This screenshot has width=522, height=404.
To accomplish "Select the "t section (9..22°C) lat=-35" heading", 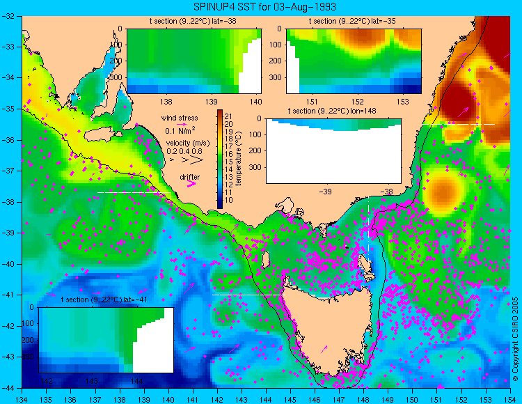I will pyautogui.click(x=352, y=21).
